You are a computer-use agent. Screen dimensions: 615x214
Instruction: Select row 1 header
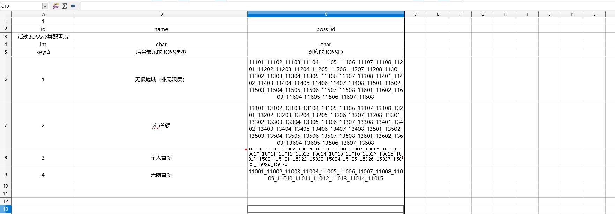(x=6, y=21)
